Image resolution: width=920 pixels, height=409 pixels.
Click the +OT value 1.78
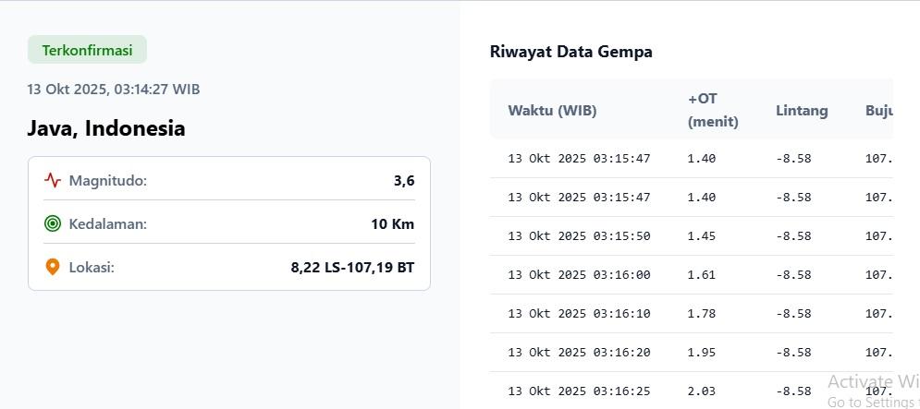pyautogui.click(x=702, y=314)
